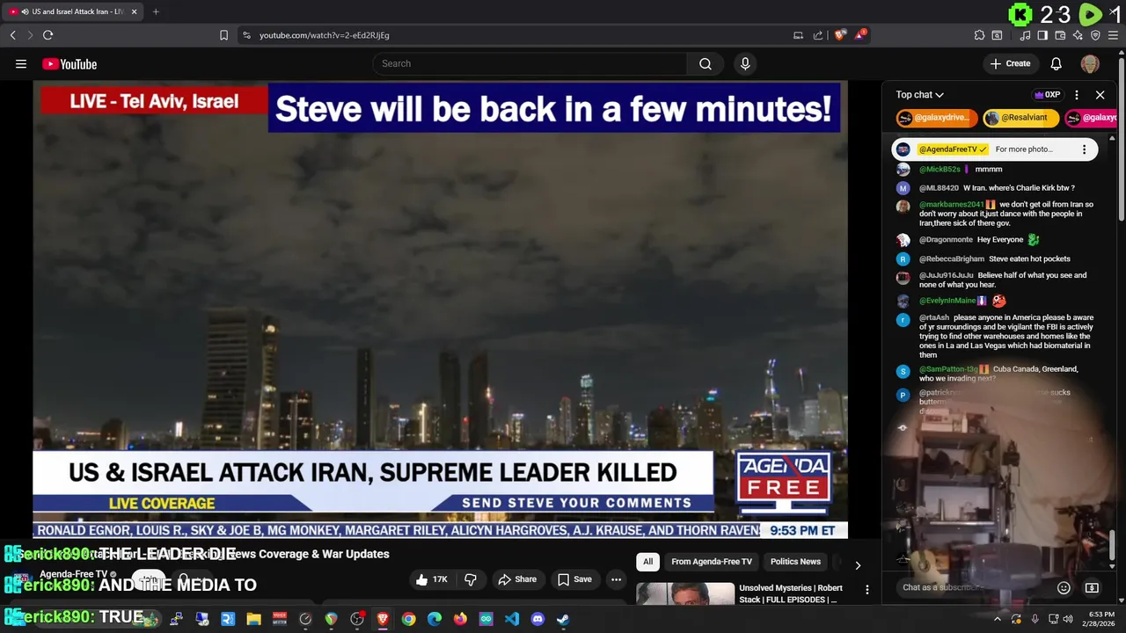Image resolution: width=1126 pixels, height=633 pixels.
Task: Open the account avatar menu
Action: tap(1090, 63)
